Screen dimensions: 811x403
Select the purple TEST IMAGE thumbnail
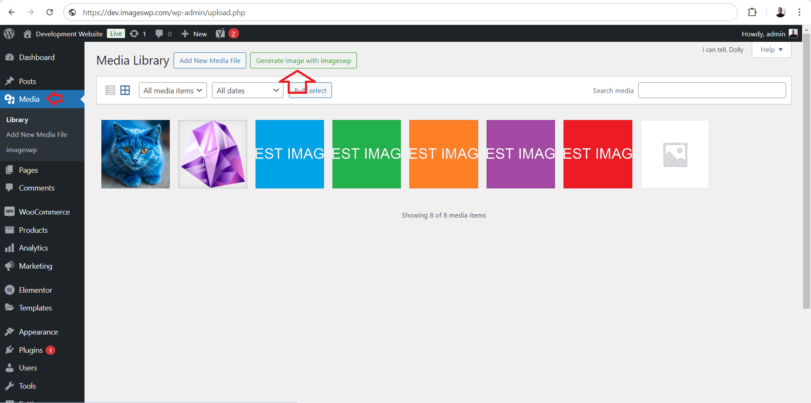point(521,154)
